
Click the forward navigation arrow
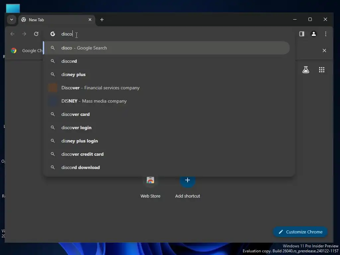pyautogui.click(x=24, y=34)
